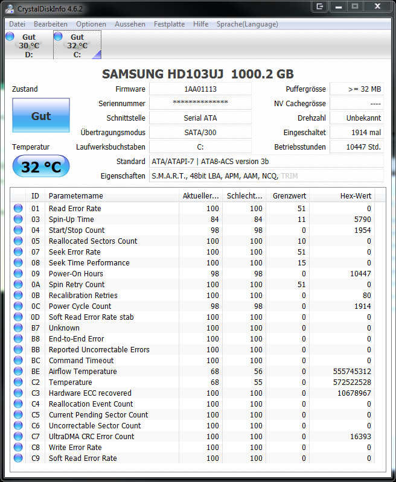Viewport: 396px width, 482px height.
Task: Click the Hex-Wert column header
Action: pos(342,196)
